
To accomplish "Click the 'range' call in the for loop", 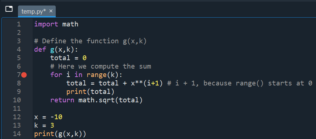I will click(96, 75).
